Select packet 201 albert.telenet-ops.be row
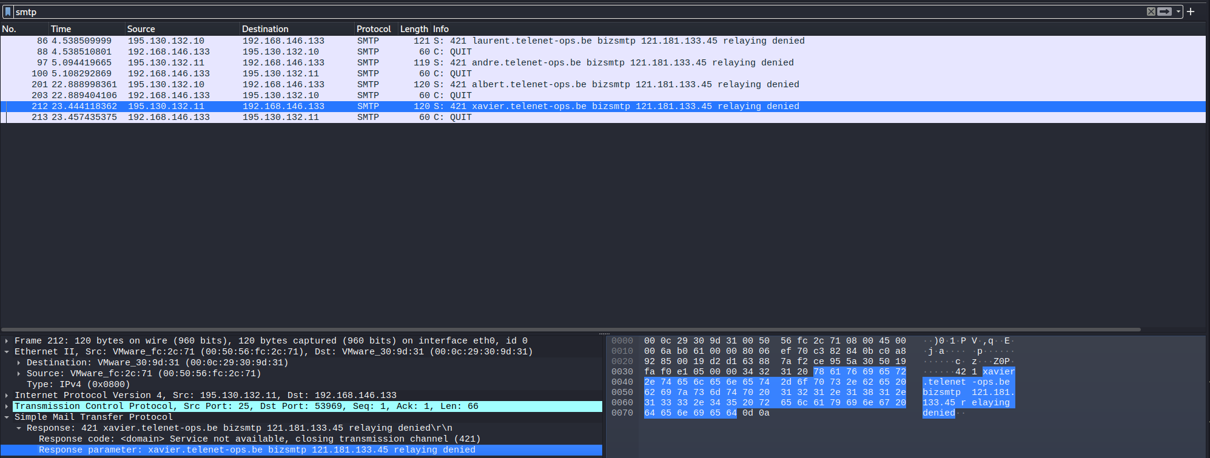Viewport: 1210px width, 458px height. [x=603, y=85]
